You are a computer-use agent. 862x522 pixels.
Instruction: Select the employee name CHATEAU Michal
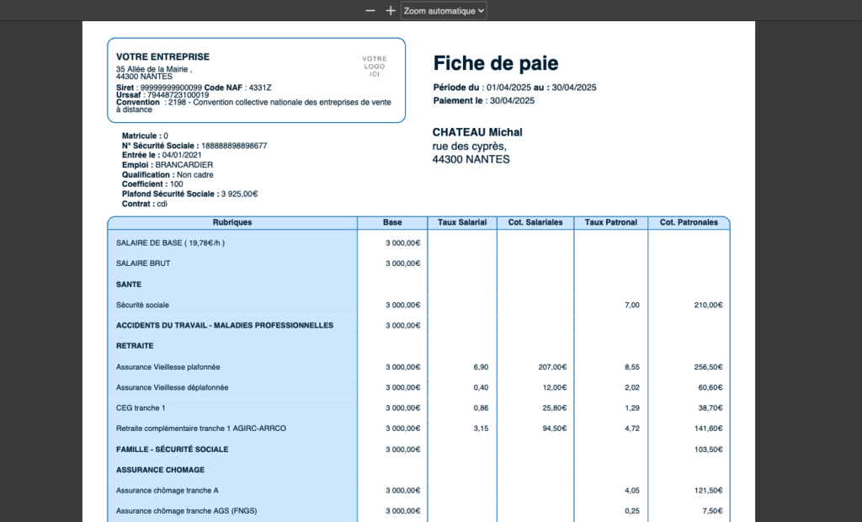click(x=477, y=131)
